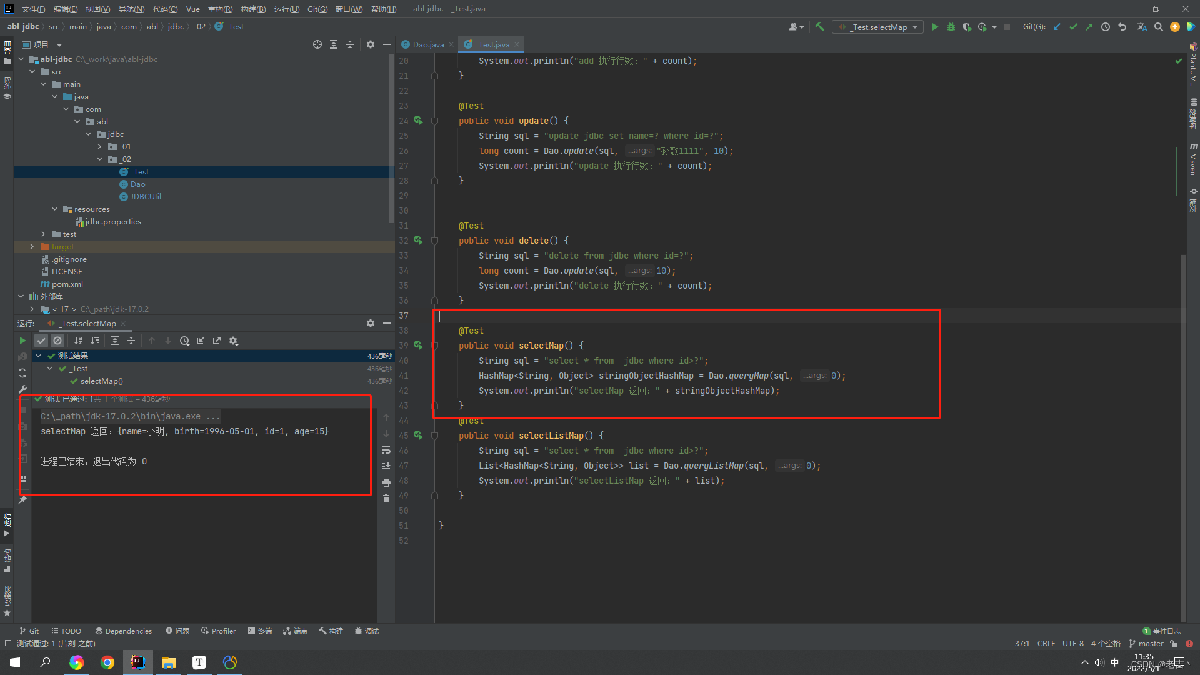This screenshot has width=1200, height=675.
Task: Expand the _01 package folder
Action: tap(100, 146)
